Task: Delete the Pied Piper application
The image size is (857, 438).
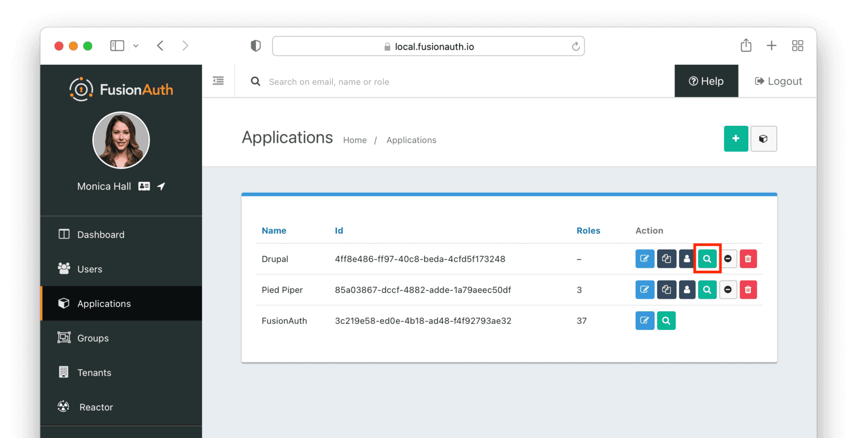Action: pyautogui.click(x=748, y=290)
